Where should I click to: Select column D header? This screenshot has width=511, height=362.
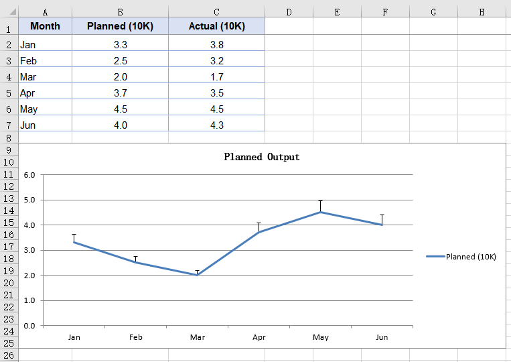tap(289, 12)
